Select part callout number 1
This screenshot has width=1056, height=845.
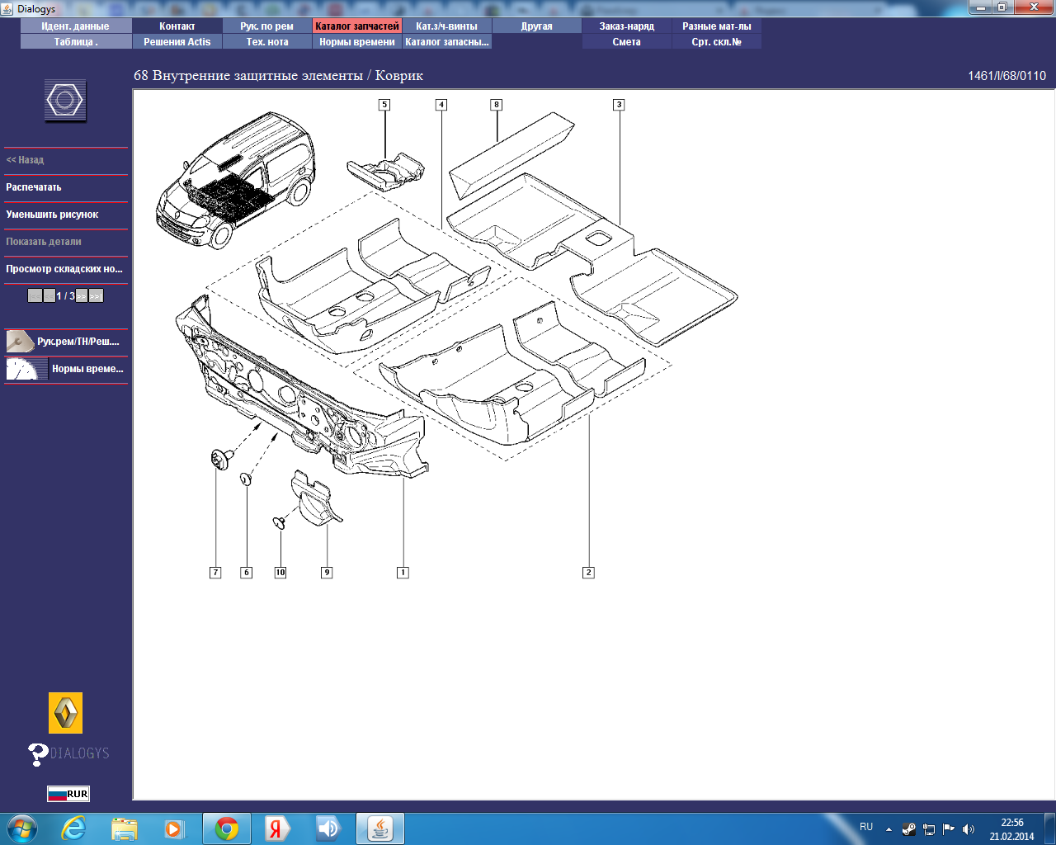pos(403,573)
